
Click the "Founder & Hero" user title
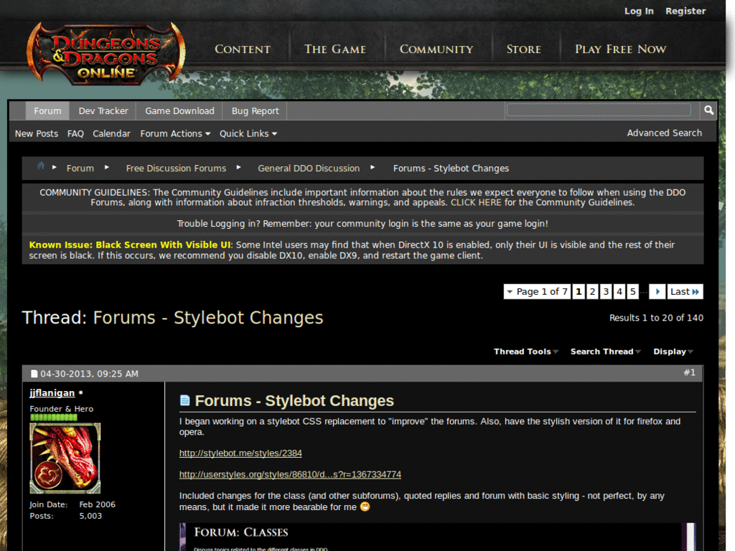[x=62, y=408]
